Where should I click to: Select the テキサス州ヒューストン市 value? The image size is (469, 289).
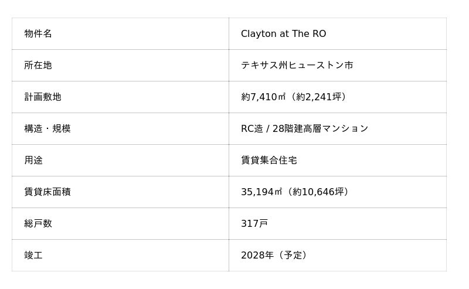pos(297,66)
